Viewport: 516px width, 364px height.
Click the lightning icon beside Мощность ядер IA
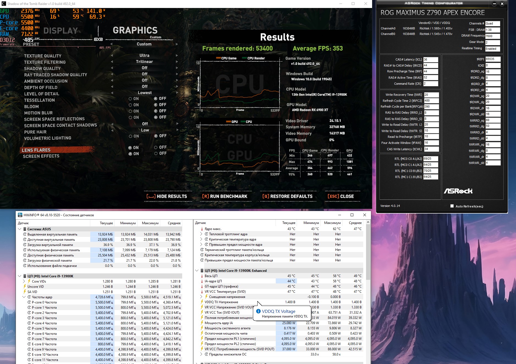point(202,323)
